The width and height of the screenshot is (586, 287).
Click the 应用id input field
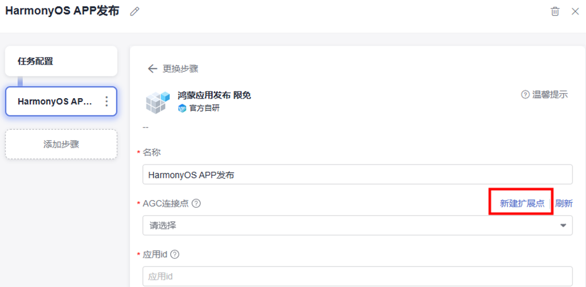pyautogui.click(x=357, y=276)
